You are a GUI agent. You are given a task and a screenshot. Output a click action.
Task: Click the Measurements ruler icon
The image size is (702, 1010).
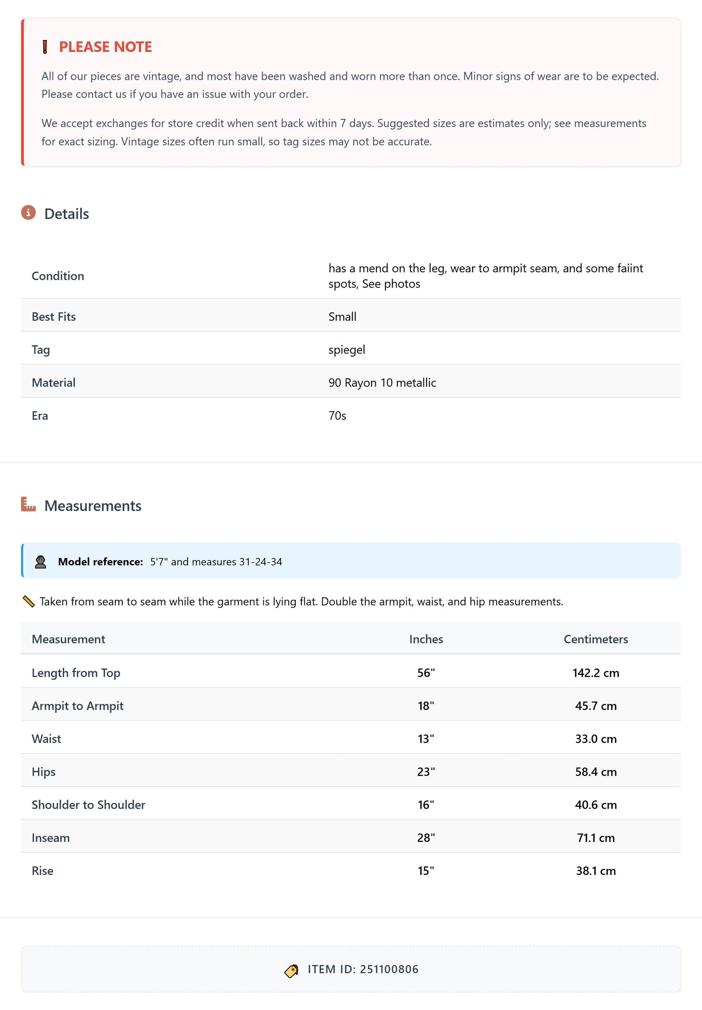(x=28, y=504)
